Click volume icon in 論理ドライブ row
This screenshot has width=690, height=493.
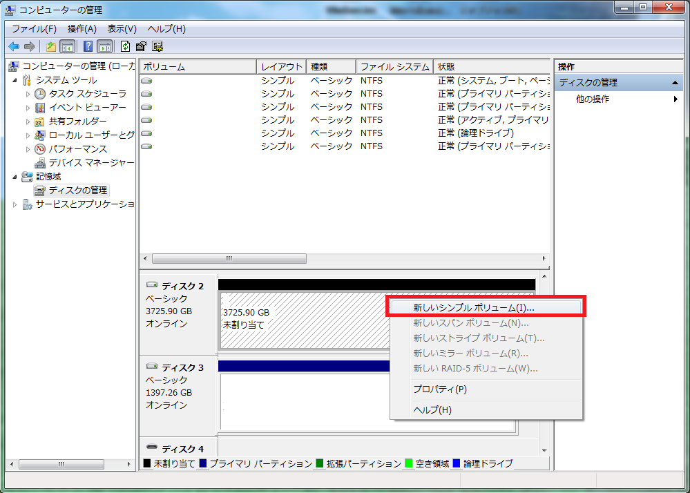pos(146,133)
